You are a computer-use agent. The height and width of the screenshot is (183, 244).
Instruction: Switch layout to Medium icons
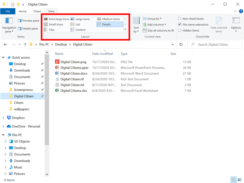pos(108,19)
